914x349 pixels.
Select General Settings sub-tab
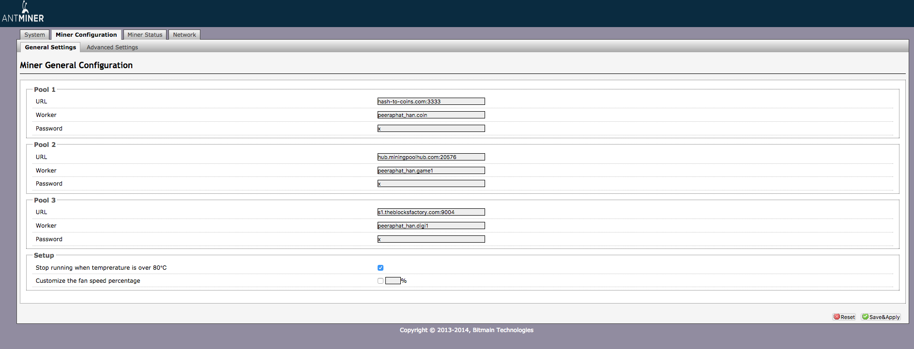tap(50, 47)
